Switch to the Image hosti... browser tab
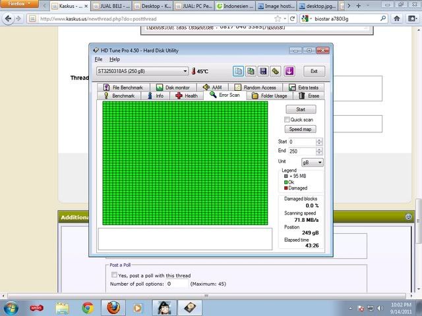The height and width of the screenshot is (316, 422). (276, 6)
